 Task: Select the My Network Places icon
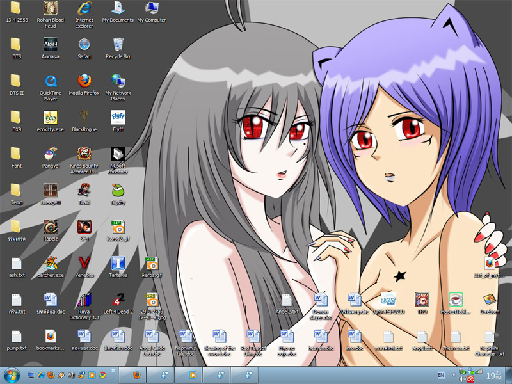pos(118,88)
